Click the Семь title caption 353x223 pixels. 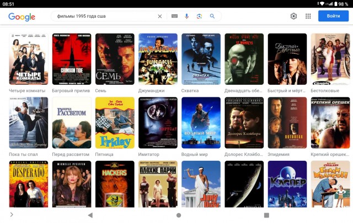point(100,91)
